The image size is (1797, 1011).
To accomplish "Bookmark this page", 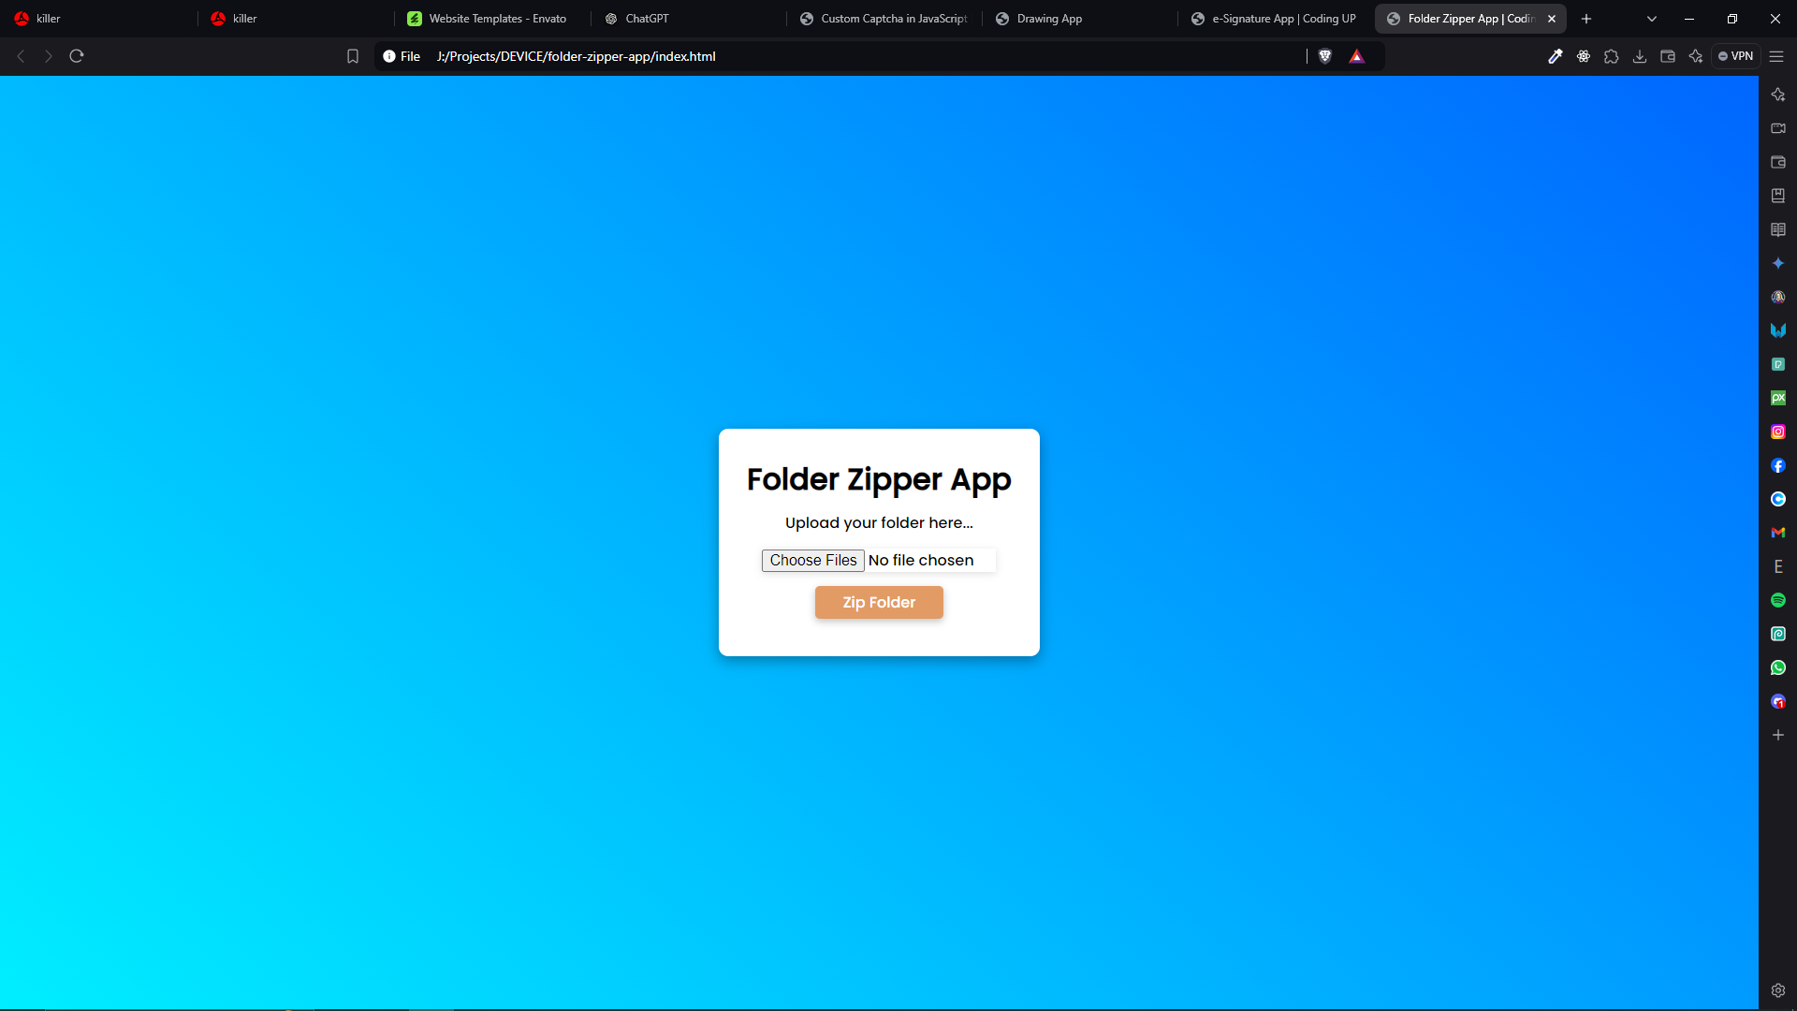I will (x=353, y=56).
